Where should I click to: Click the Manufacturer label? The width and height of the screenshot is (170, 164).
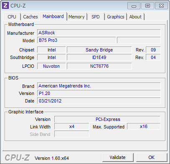(20, 33)
